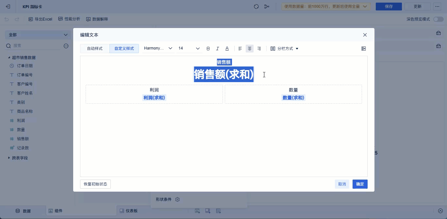This screenshot has height=219, width=447.
Task: Set text alignment to right
Action: pos(259,48)
